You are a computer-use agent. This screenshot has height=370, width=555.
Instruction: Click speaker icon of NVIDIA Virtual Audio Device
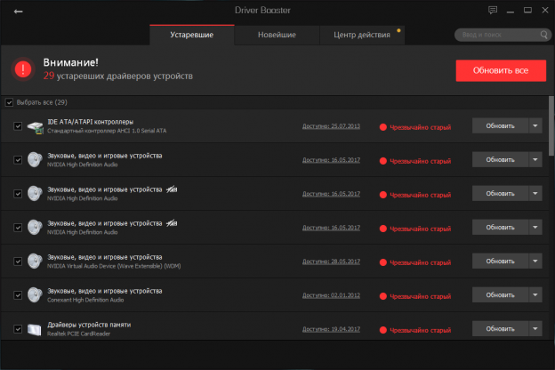tap(35, 261)
